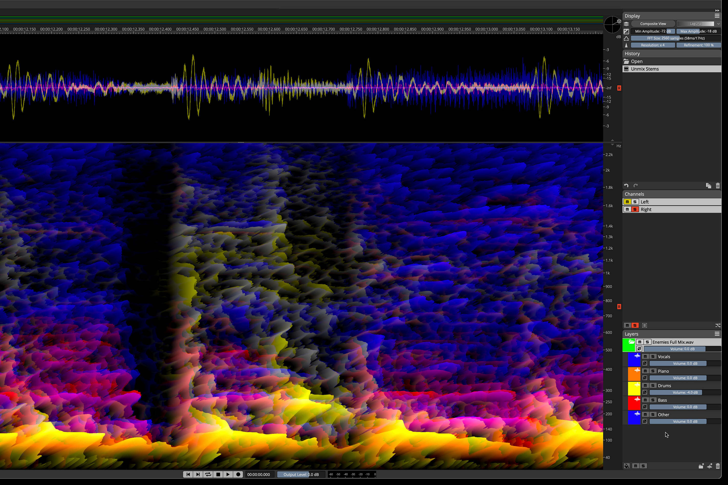This screenshot has height=485, width=728.
Task: Click the redo arrow in History panel
Action: [x=635, y=186]
